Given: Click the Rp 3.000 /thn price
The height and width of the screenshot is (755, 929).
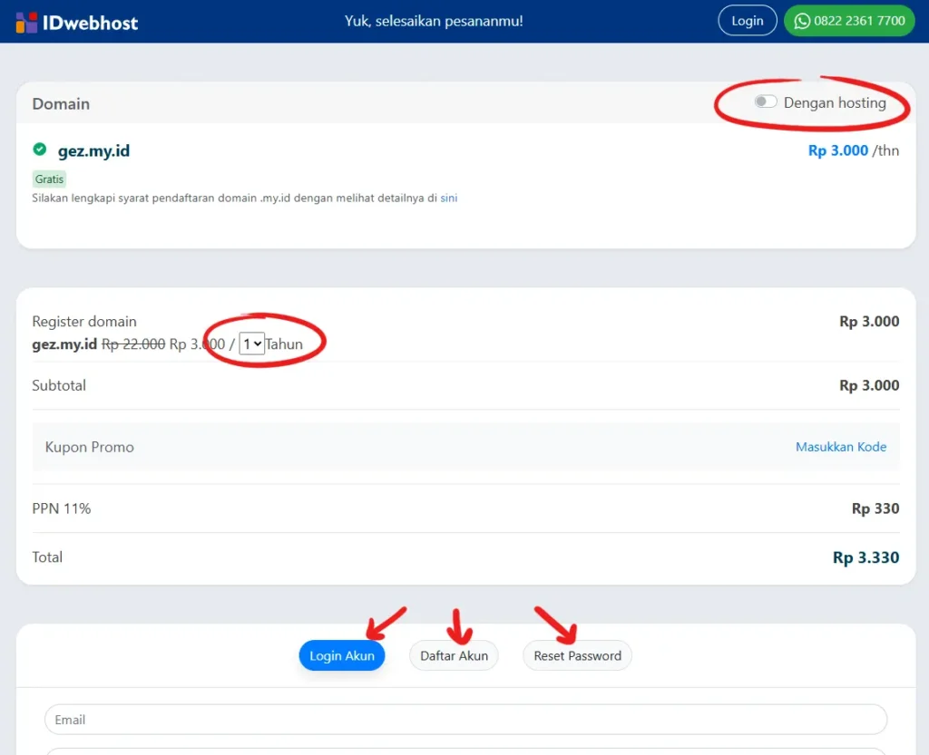Looking at the screenshot, I should click(x=853, y=150).
